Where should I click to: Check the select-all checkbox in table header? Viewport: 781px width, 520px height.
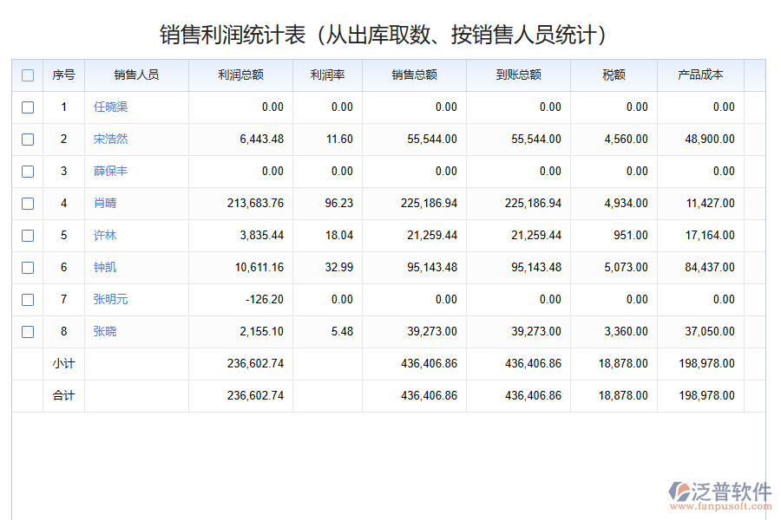point(28,75)
